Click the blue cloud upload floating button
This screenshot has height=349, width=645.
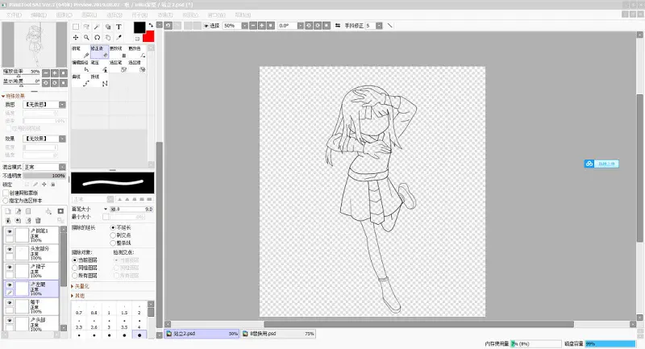click(x=601, y=164)
